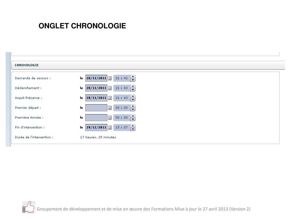
Task: Click the Acquit Présence time field 21:43
Action: [121, 98]
